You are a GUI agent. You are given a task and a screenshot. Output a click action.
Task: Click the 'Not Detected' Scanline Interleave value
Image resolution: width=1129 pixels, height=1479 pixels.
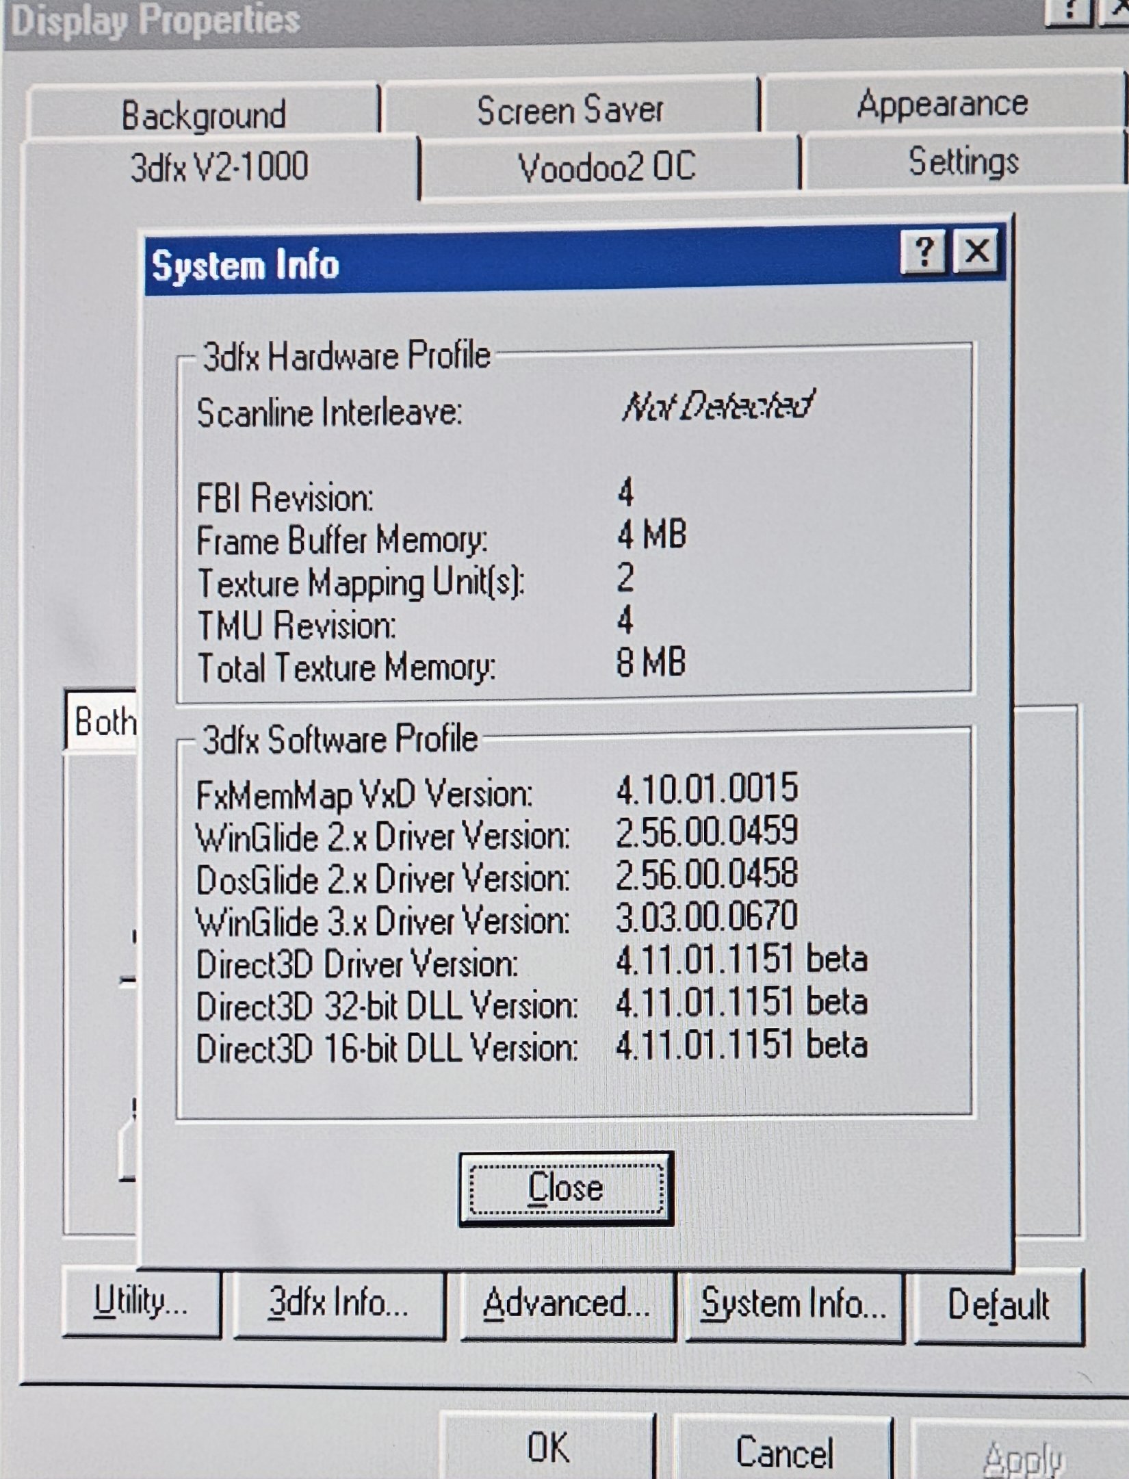click(717, 406)
